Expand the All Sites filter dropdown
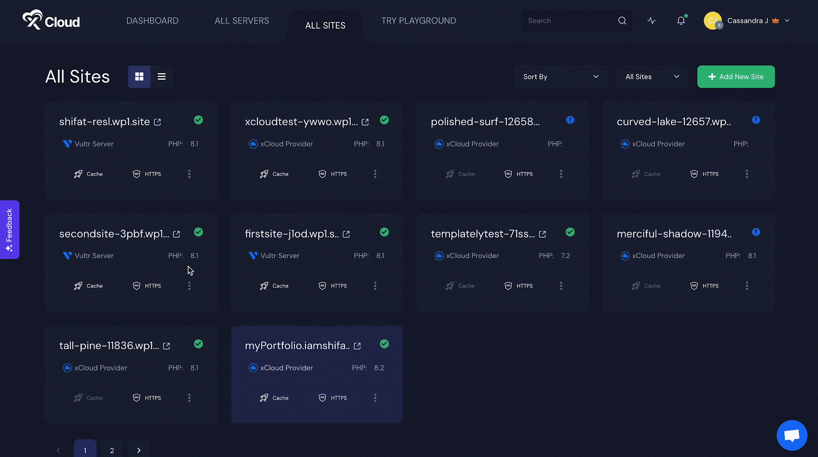Viewport: 818px width, 457px height. click(x=652, y=77)
